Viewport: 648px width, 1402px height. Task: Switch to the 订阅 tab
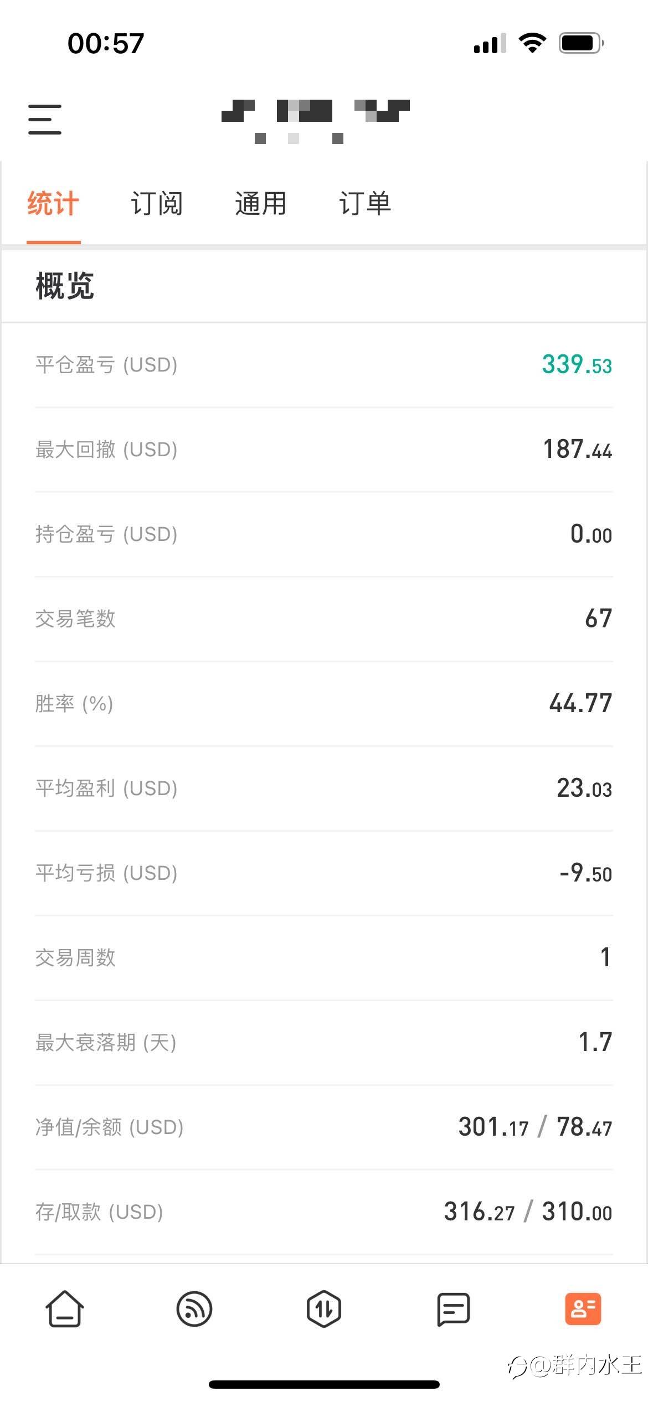[x=157, y=204]
